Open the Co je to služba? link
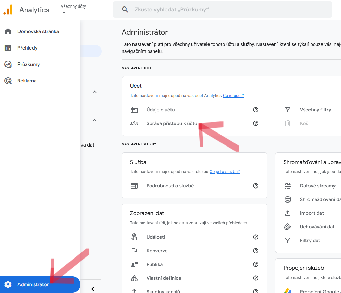This screenshot has height=293, width=341. pyautogui.click(x=225, y=171)
